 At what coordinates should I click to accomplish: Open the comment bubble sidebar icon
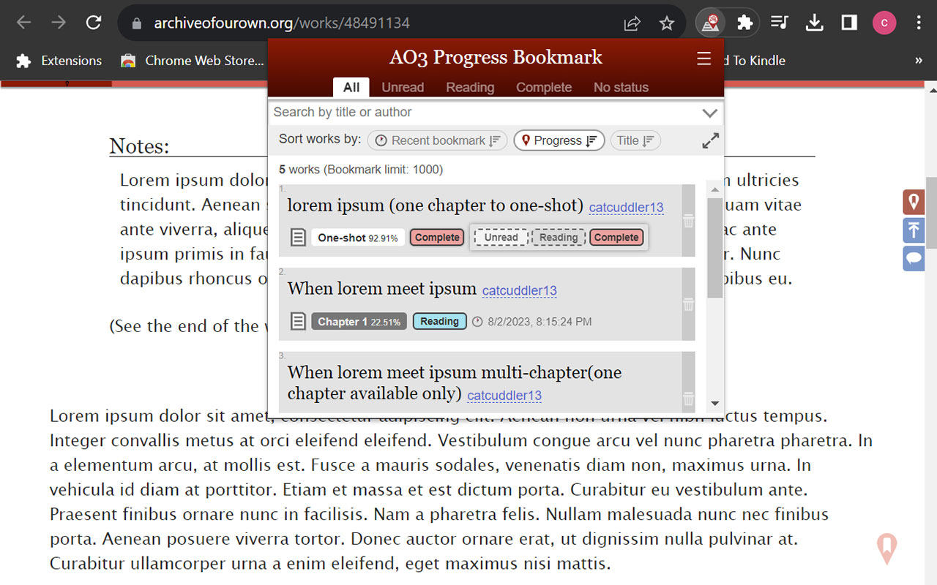pyautogui.click(x=913, y=258)
